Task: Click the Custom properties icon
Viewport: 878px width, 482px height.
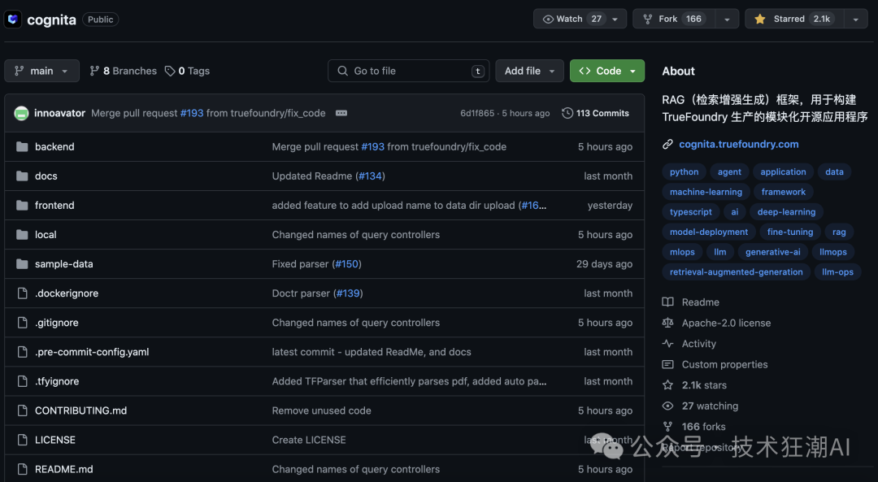Action: coord(667,364)
